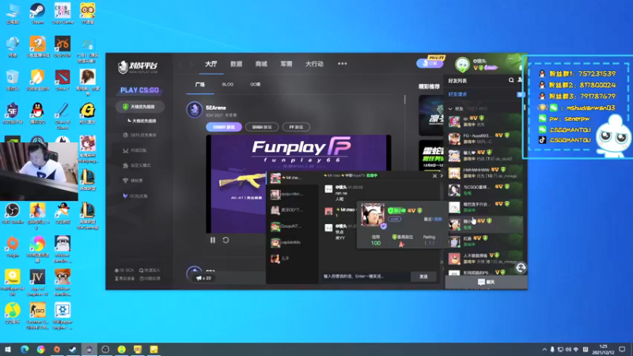This screenshot has width=633, height=356.
Task: Open the three-dots more menu
Action: tap(343, 64)
